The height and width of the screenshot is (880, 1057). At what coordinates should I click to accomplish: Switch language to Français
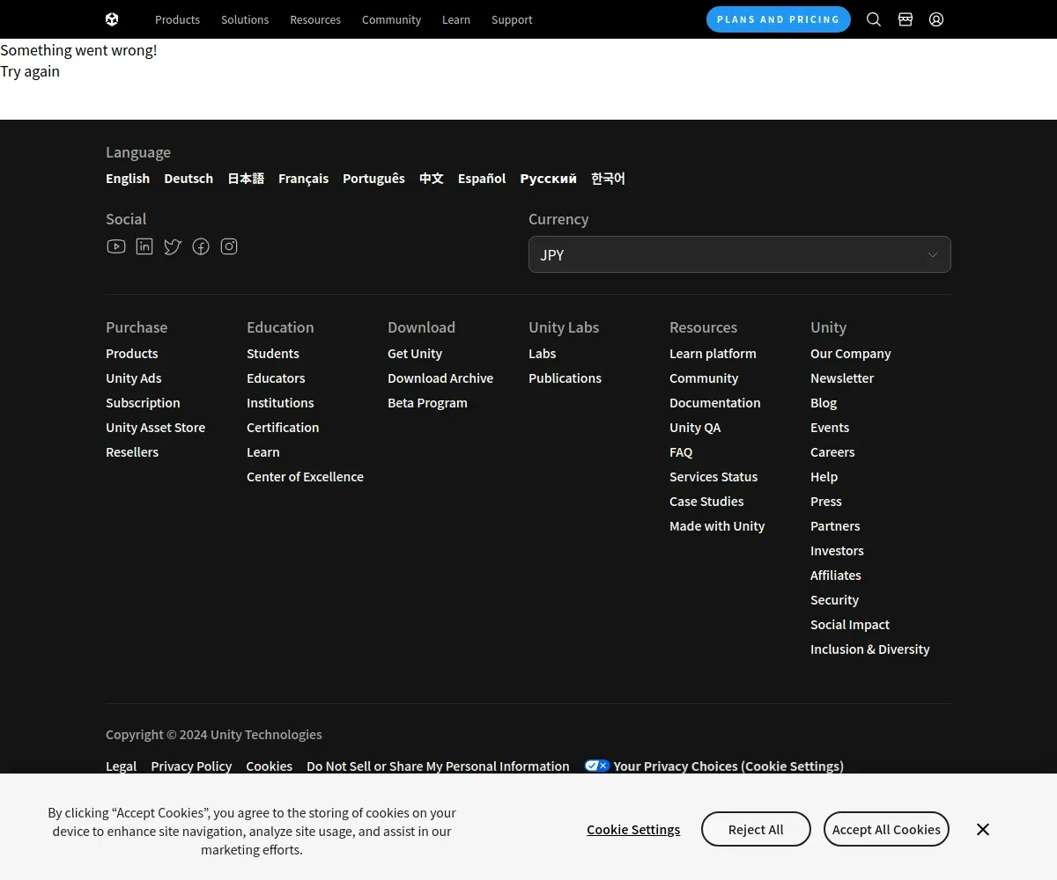click(x=303, y=178)
